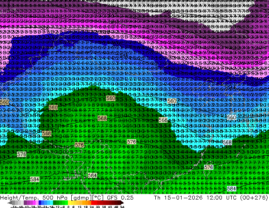Click the '12:00' valid time text
The height and width of the screenshot is (208, 269).
[214, 198]
